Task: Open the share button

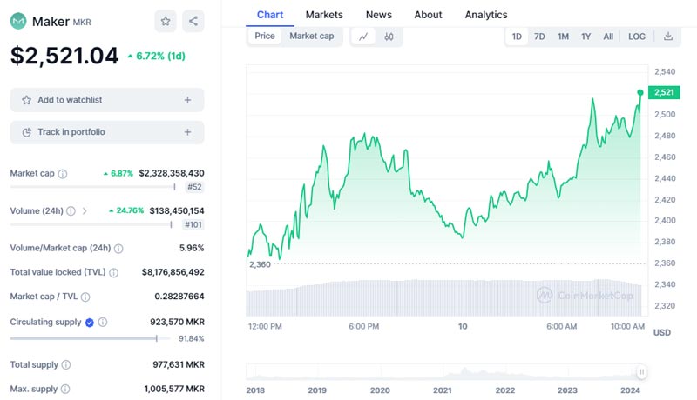Action: (193, 21)
